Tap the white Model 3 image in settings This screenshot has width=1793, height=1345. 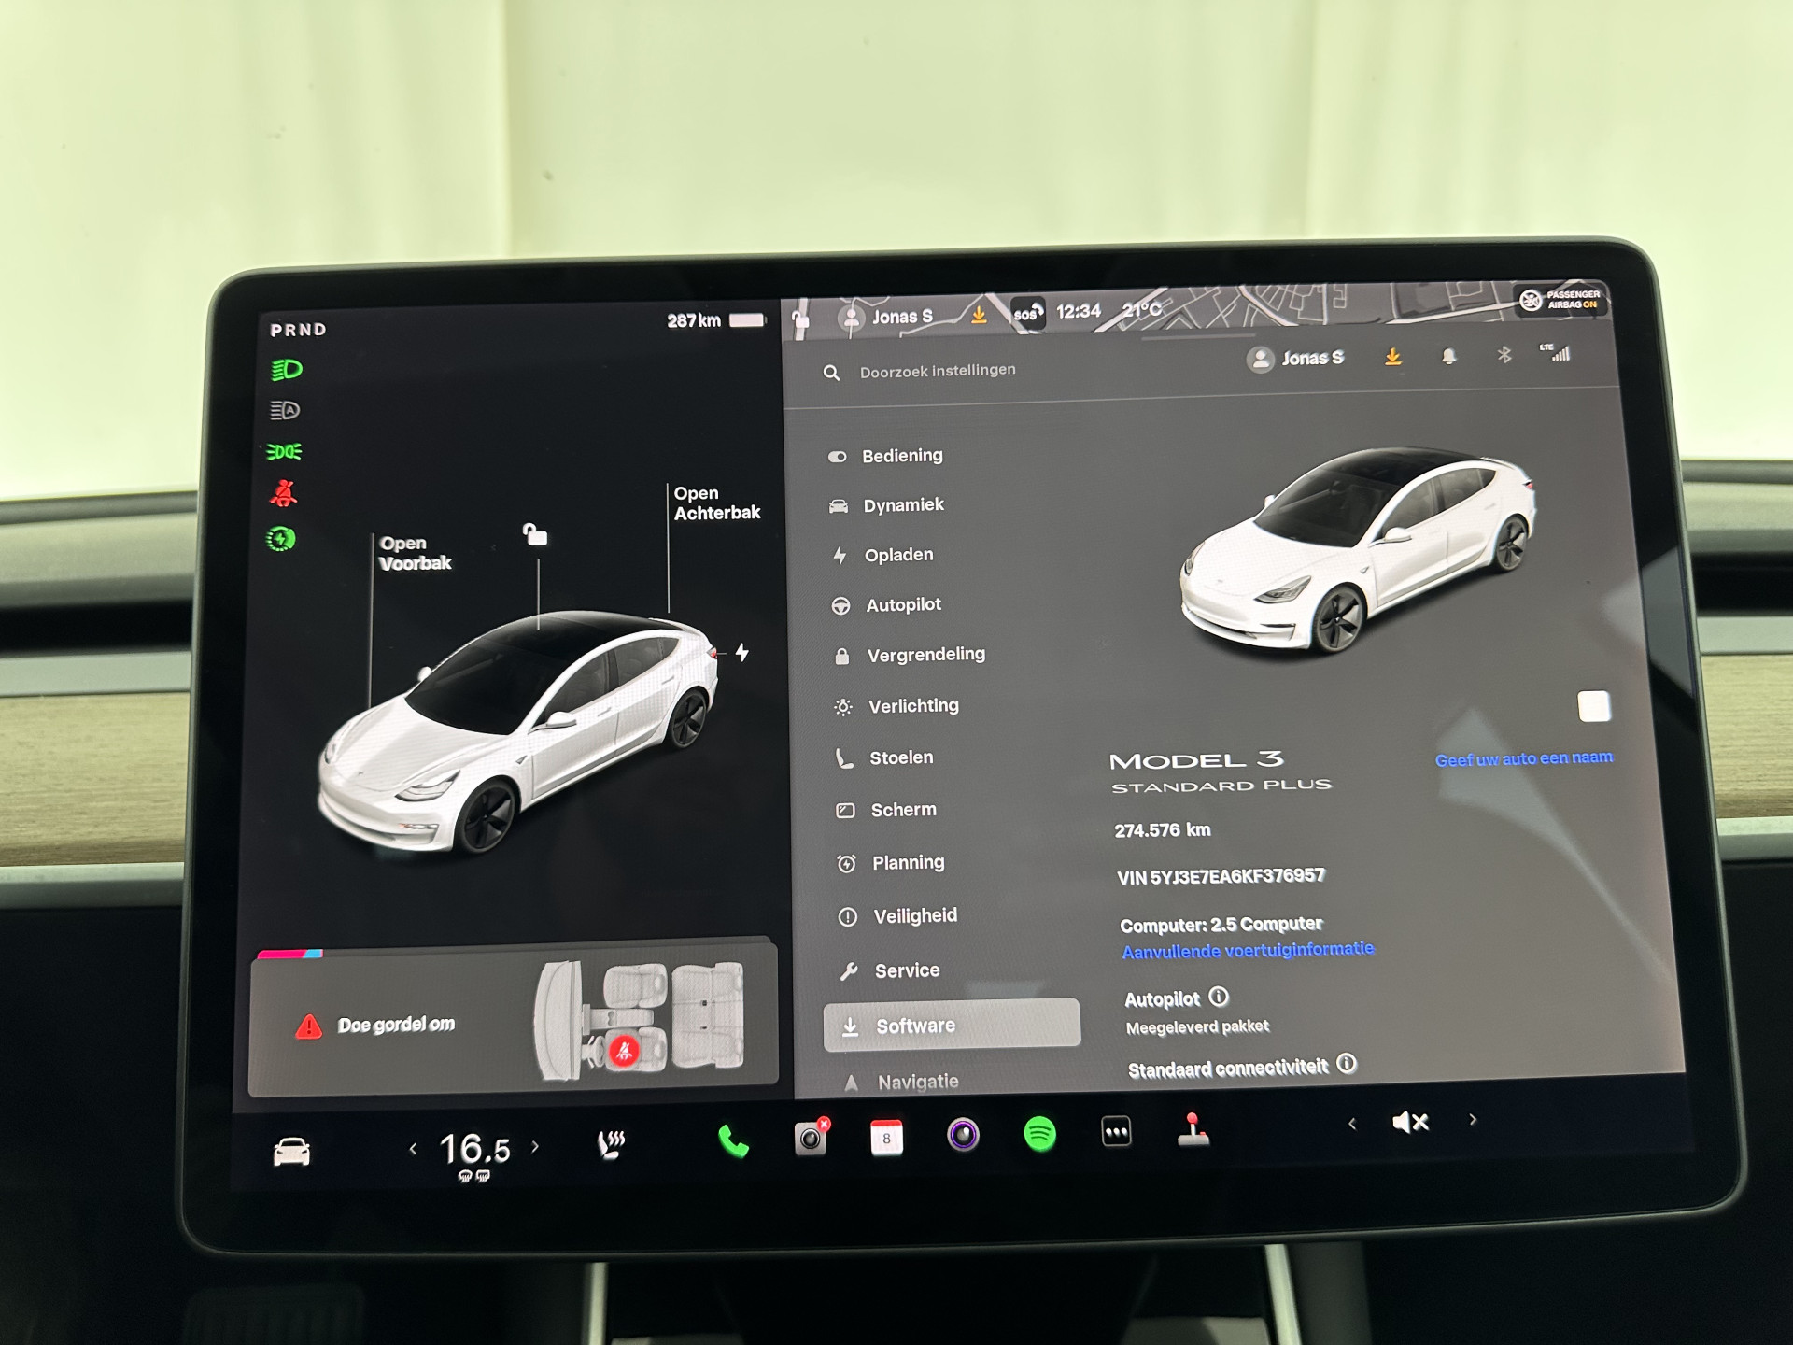1357,551
